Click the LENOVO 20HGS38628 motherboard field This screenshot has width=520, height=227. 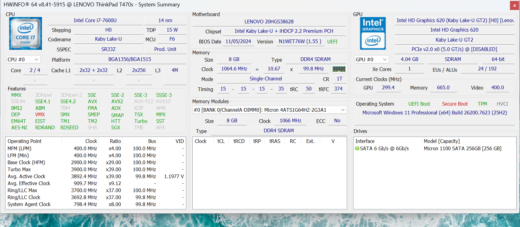coord(269,22)
